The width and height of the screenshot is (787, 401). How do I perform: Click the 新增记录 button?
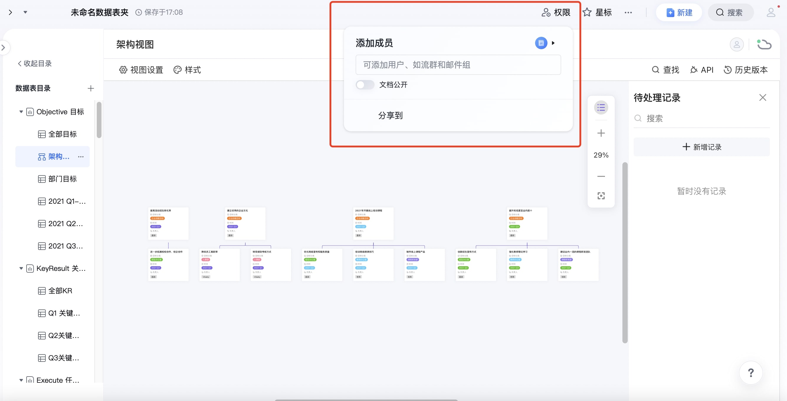pyautogui.click(x=701, y=147)
